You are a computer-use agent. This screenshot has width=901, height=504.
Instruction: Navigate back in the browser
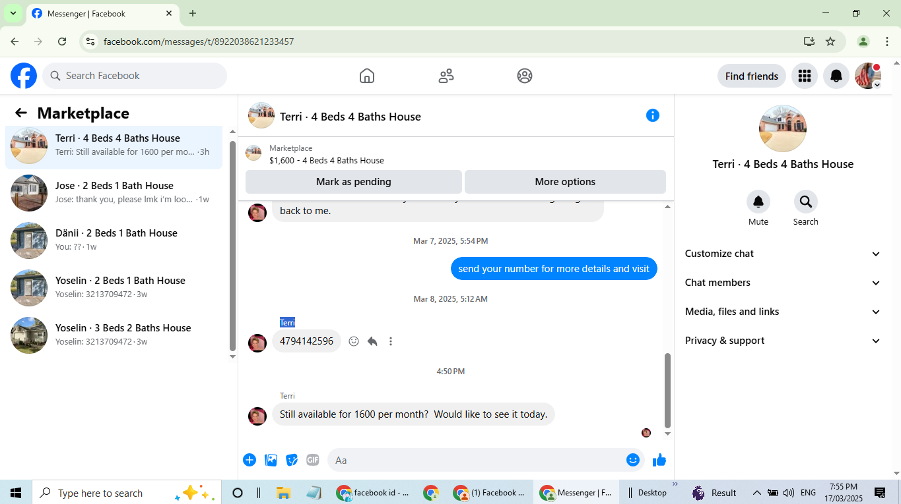pos(15,42)
